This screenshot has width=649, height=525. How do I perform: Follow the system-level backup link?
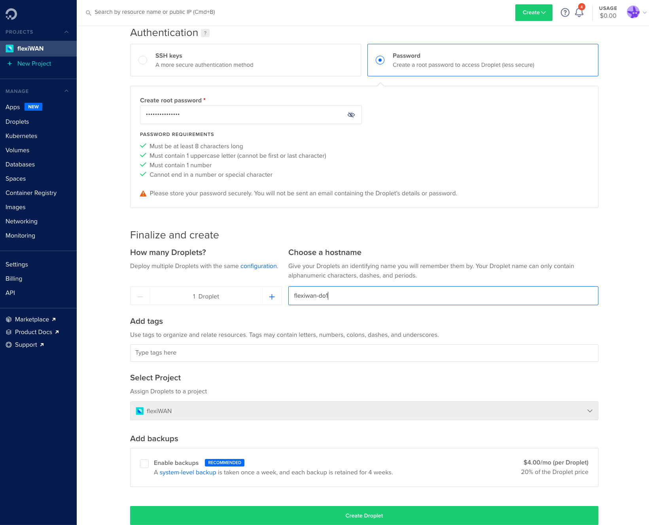point(188,472)
